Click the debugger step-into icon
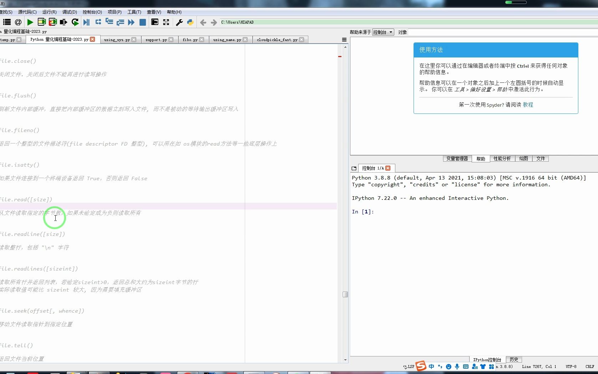This screenshot has height=374, width=598. [x=109, y=22]
